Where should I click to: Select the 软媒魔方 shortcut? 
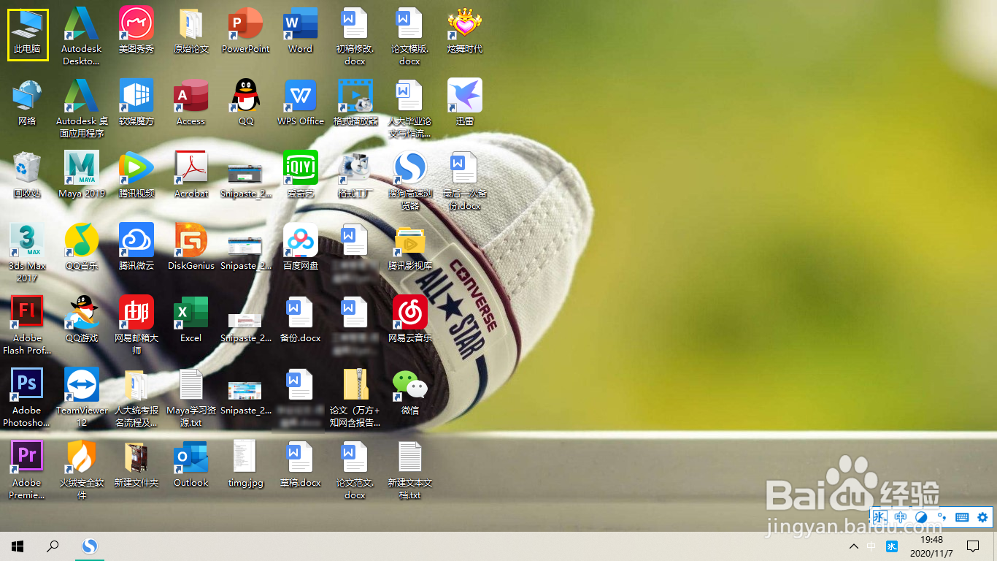(x=136, y=103)
